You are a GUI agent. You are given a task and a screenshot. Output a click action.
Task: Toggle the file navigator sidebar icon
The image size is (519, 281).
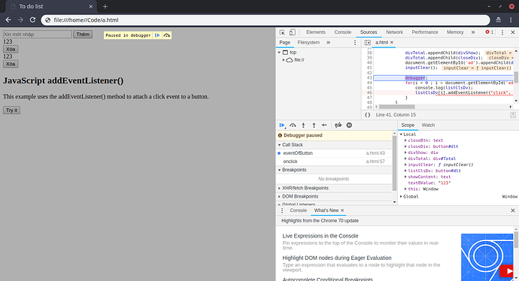(367, 42)
